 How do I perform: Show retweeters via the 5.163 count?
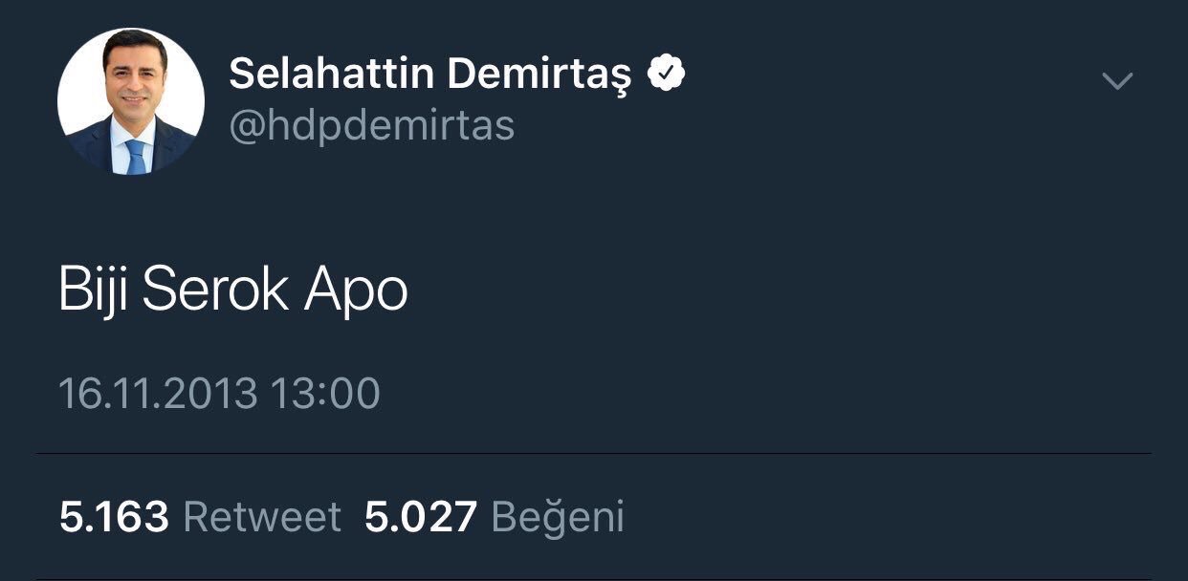[114, 517]
